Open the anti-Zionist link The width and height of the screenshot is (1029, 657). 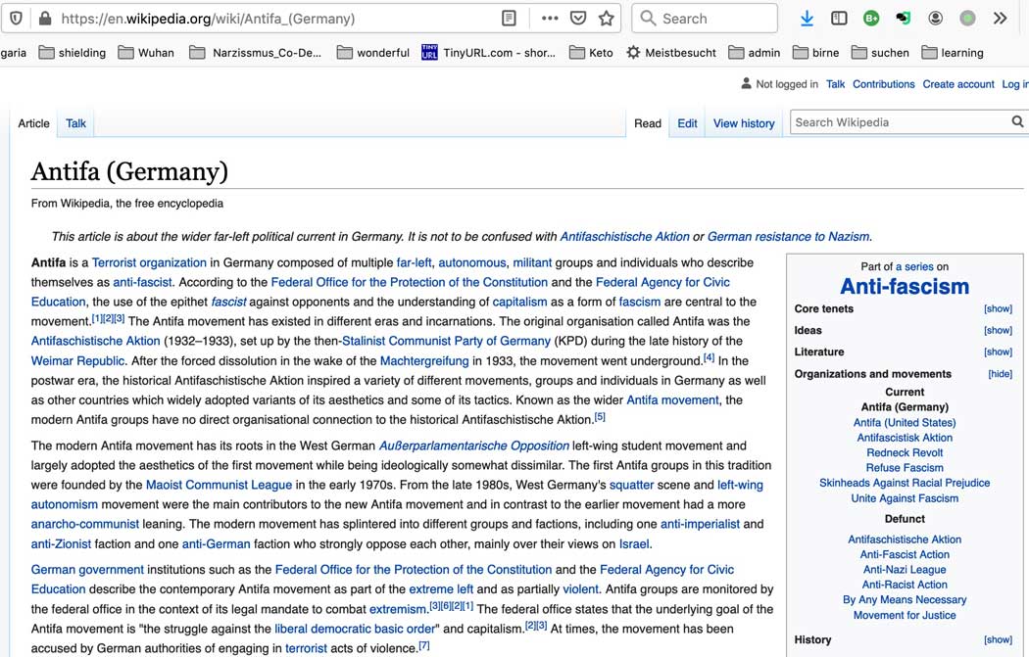click(61, 544)
